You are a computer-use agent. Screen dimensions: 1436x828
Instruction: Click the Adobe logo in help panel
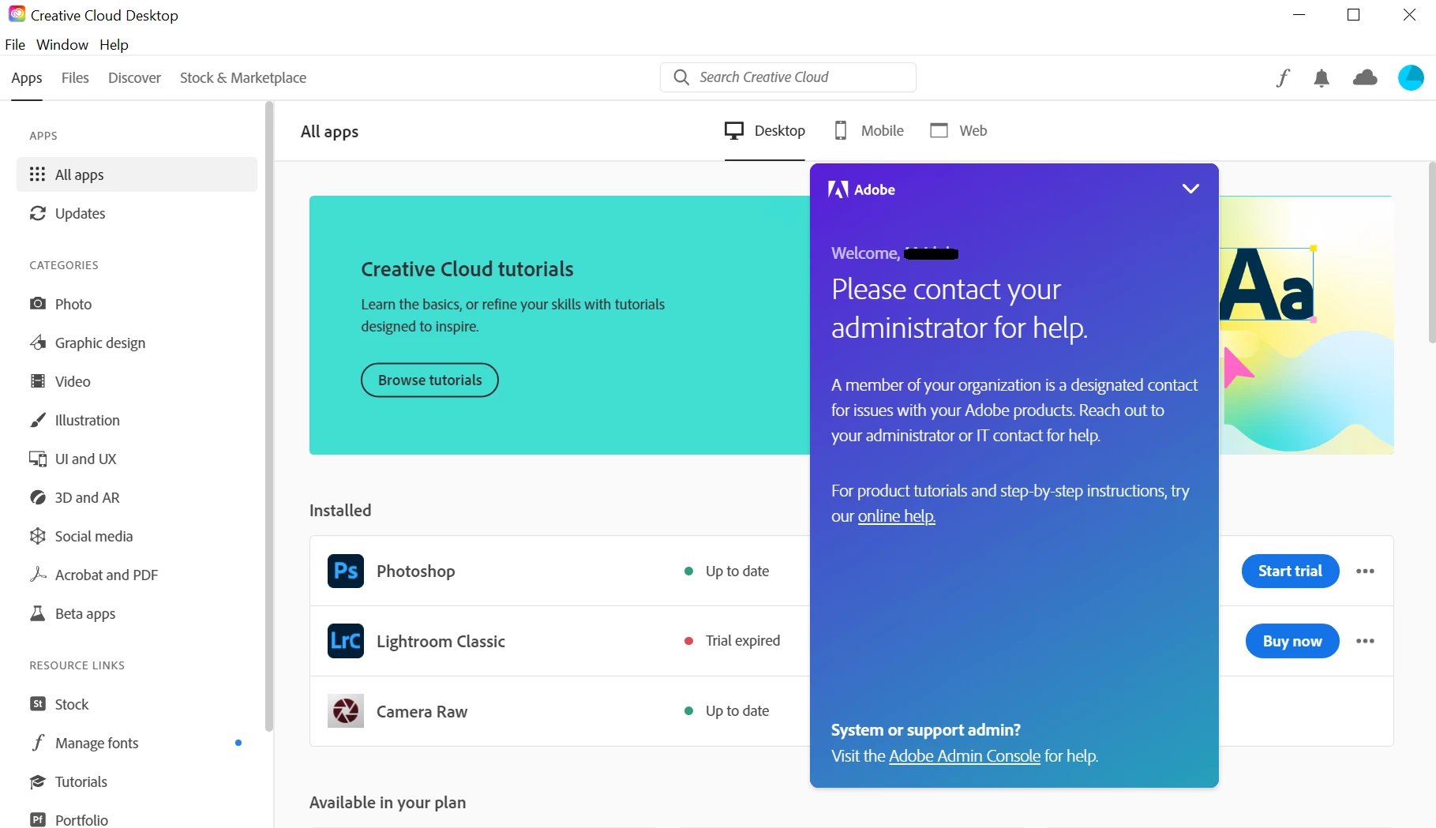[x=861, y=189]
